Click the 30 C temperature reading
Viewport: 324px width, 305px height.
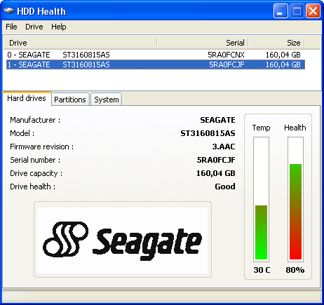(262, 270)
